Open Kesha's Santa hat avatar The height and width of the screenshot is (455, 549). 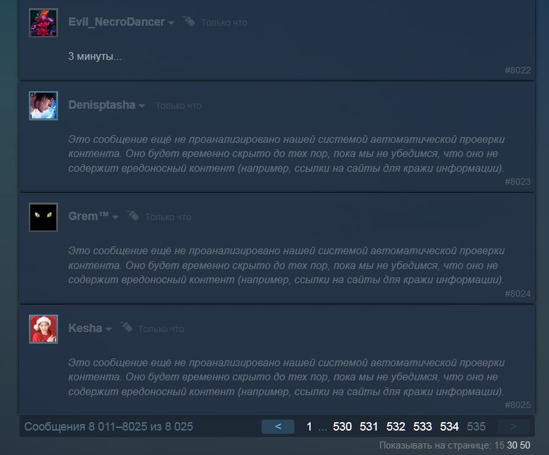point(43,329)
